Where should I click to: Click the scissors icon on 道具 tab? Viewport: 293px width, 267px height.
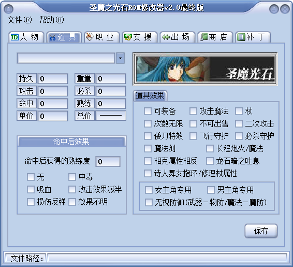point(52,37)
